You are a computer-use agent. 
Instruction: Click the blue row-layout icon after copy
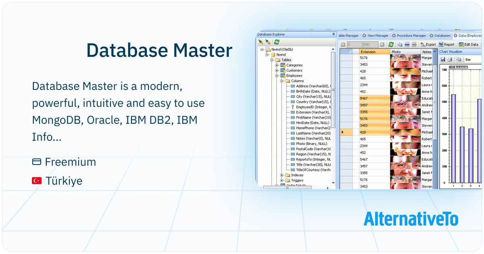click(407, 44)
